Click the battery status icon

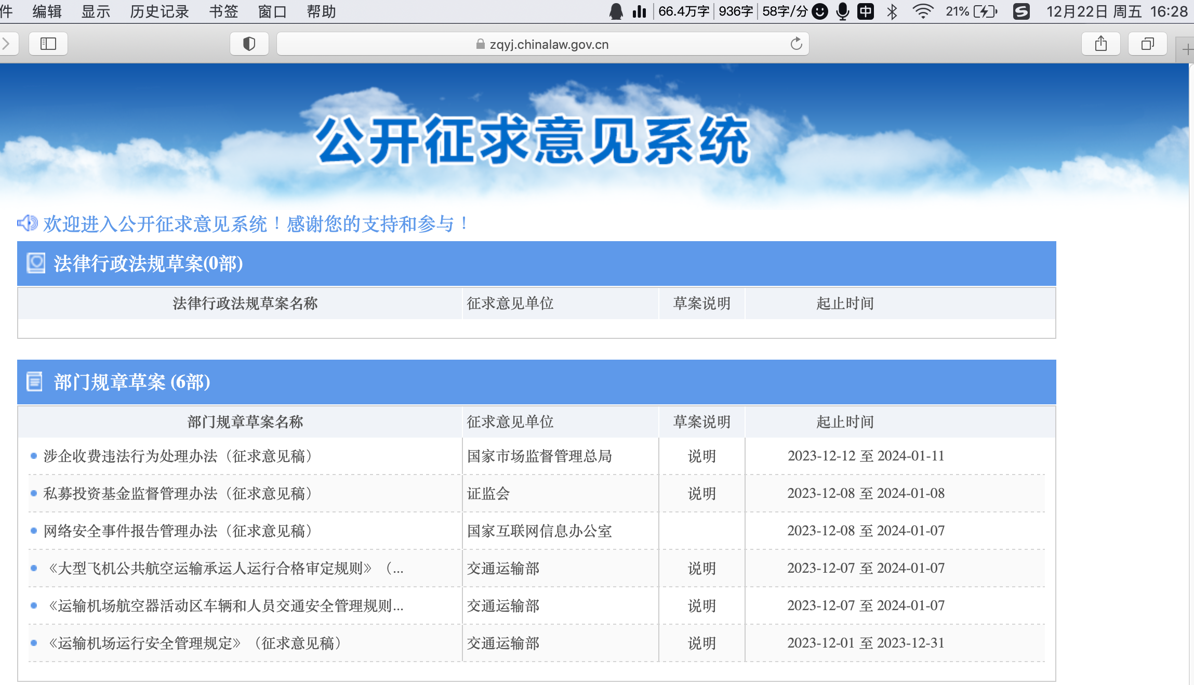click(985, 11)
